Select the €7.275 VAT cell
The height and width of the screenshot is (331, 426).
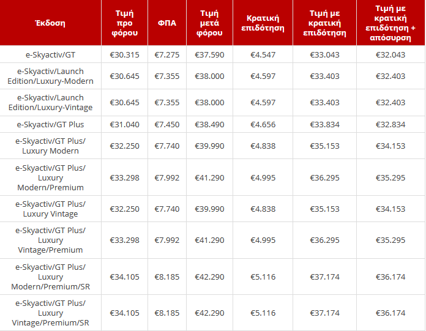pos(166,54)
